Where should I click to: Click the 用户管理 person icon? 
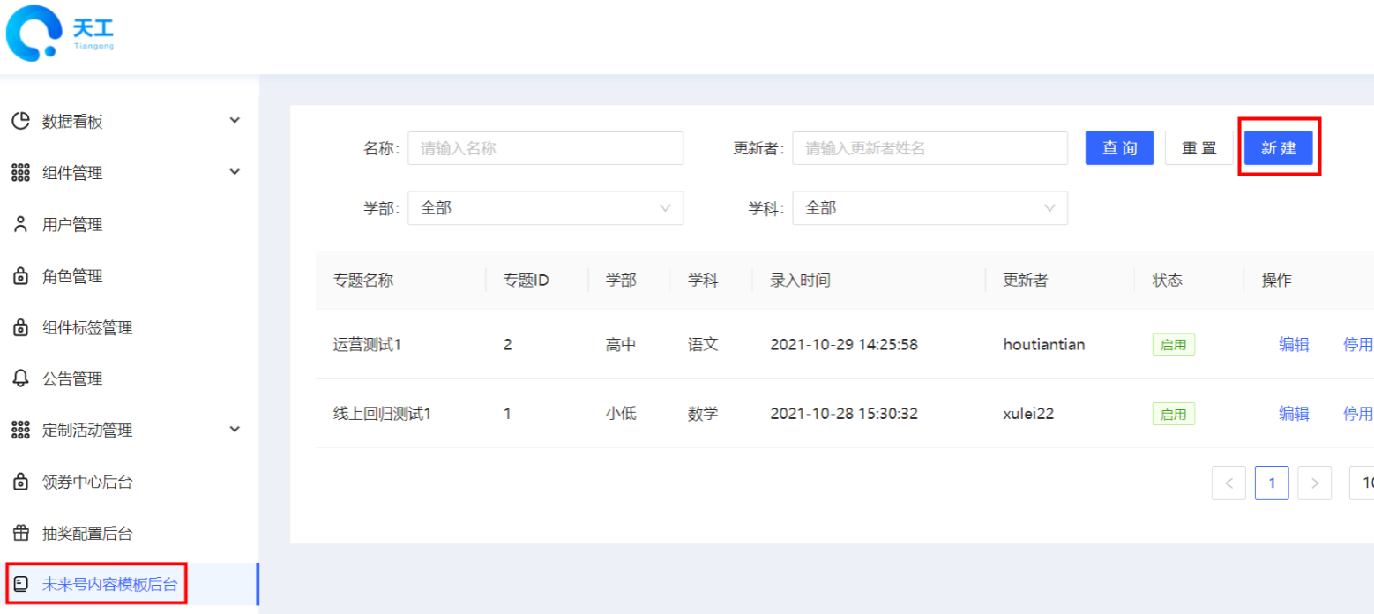pos(20,225)
